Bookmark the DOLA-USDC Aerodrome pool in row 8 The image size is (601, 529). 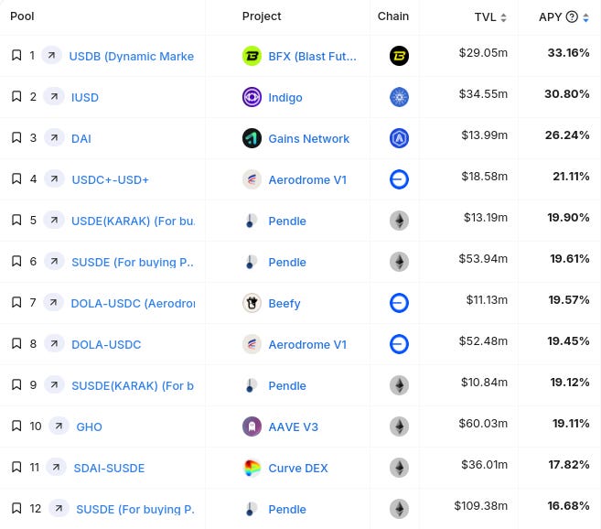tap(16, 343)
